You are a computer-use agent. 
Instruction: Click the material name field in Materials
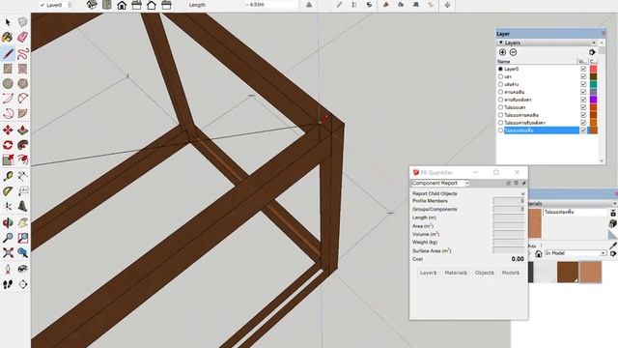click(576, 213)
